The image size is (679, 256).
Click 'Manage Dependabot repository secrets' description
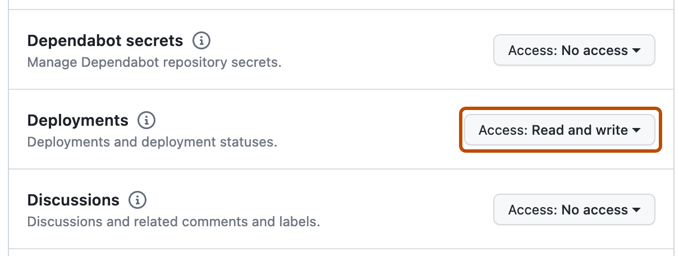(x=154, y=62)
